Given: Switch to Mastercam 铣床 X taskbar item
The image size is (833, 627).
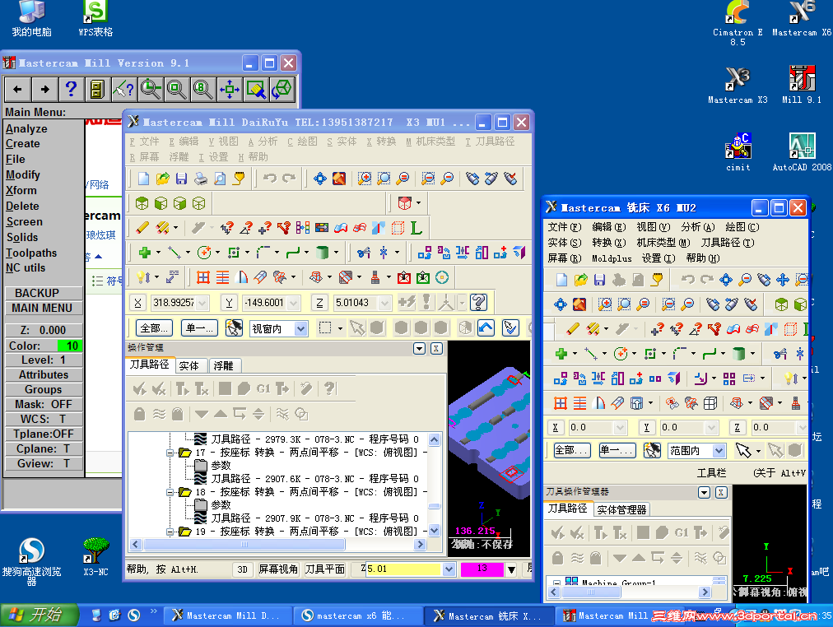Looking at the screenshot, I should pyautogui.click(x=488, y=615).
